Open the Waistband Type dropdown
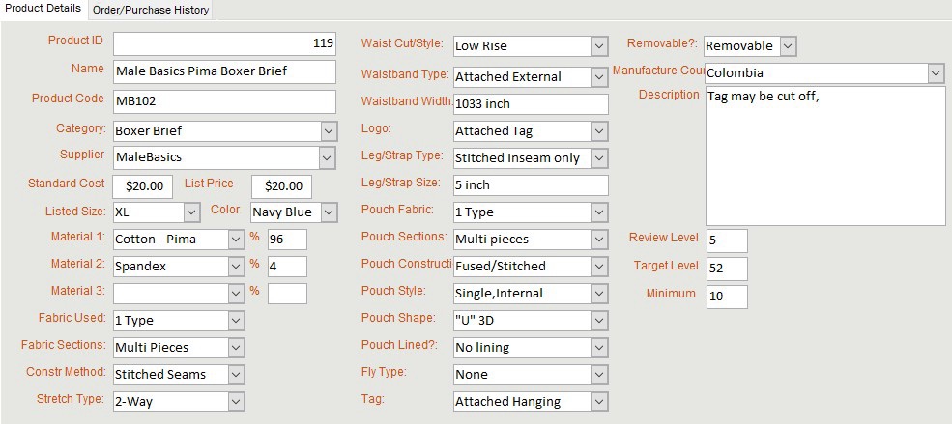 (x=599, y=76)
